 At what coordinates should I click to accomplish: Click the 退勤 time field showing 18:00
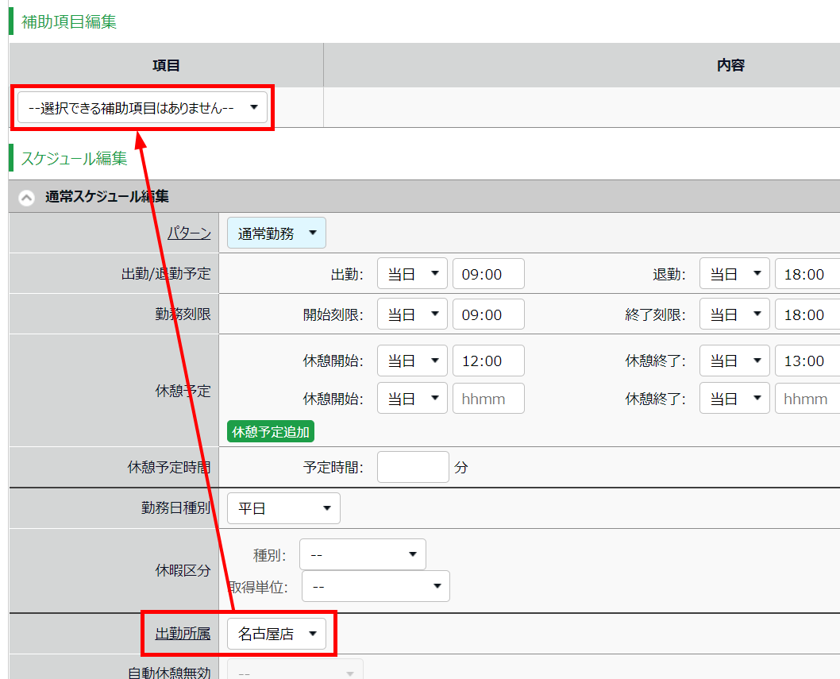[807, 274]
